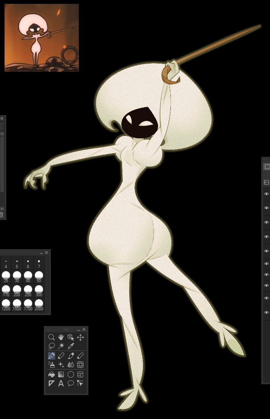Close the left side panel
This screenshot has height=419, width=270.
click(x=2, y=118)
